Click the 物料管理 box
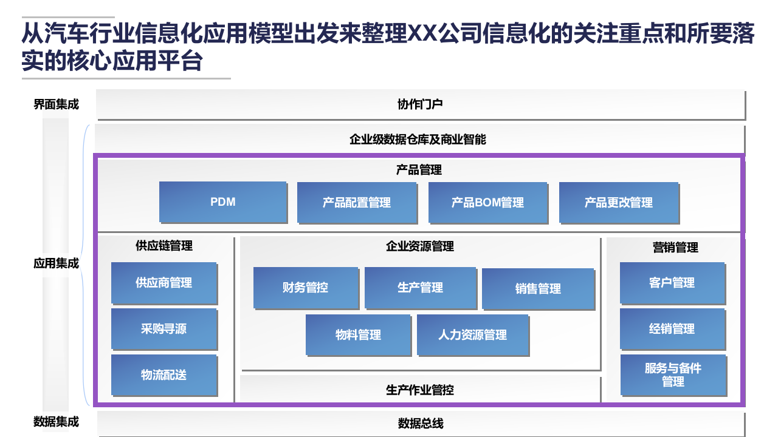The width and height of the screenshot is (778, 437). pyautogui.click(x=359, y=334)
